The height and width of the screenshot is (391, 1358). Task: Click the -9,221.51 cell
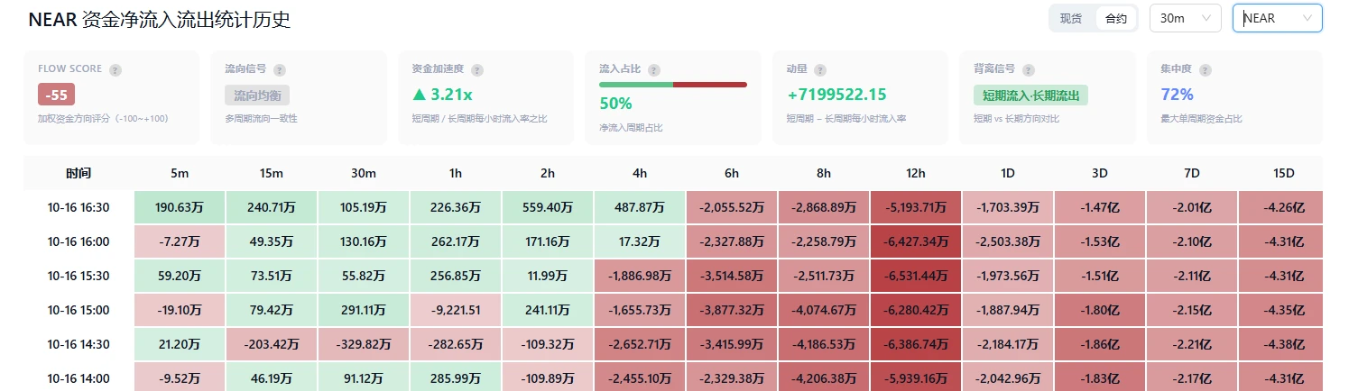pos(456,310)
